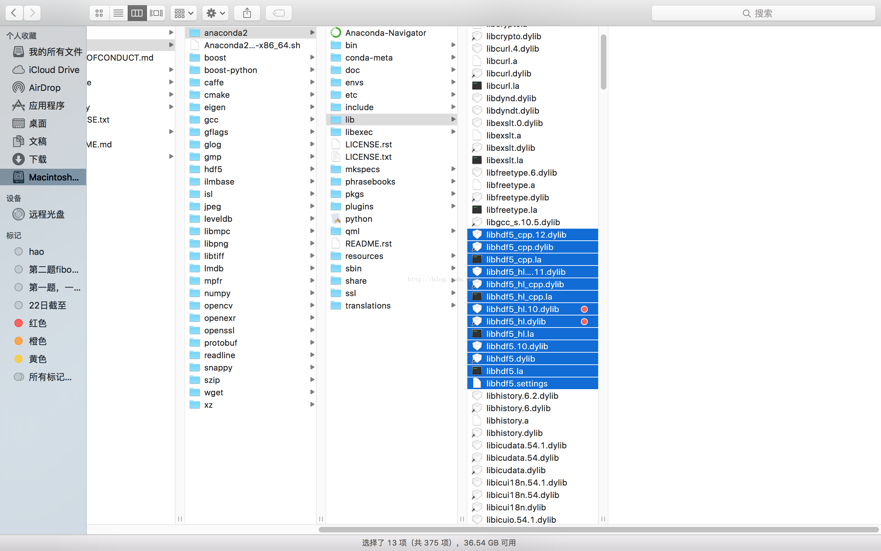Expand the protobuf folder arrow
The height and width of the screenshot is (551, 881).
312,342
